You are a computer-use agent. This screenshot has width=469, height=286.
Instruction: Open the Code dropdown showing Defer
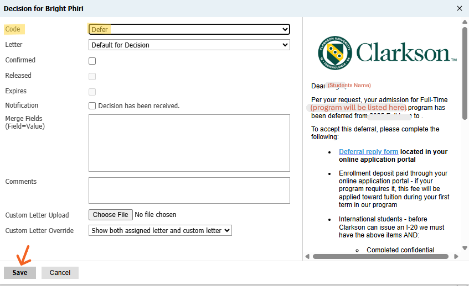(189, 29)
